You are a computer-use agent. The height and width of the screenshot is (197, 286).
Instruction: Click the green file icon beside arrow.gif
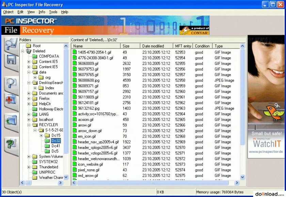pos(75,125)
